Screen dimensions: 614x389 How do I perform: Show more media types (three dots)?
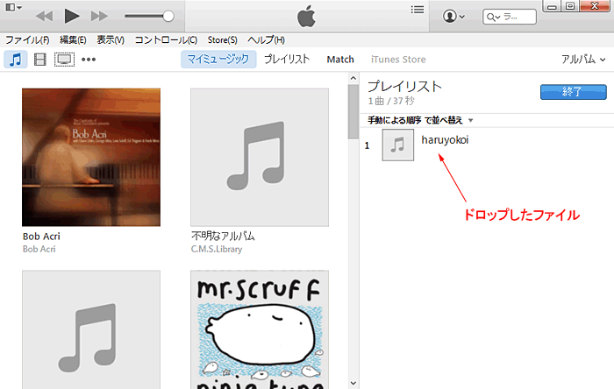(89, 60)
